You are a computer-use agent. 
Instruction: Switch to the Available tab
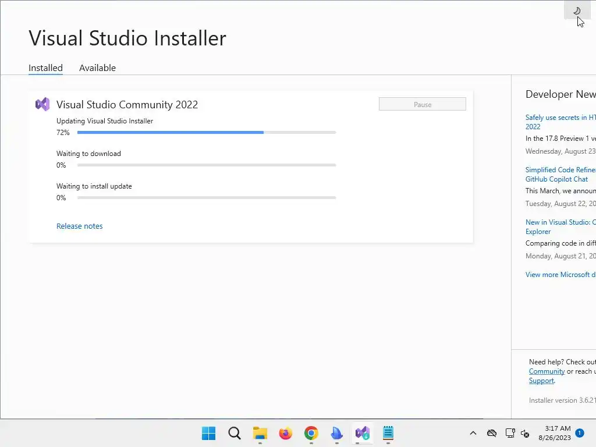pyautogui.click(x=97, y=68)
